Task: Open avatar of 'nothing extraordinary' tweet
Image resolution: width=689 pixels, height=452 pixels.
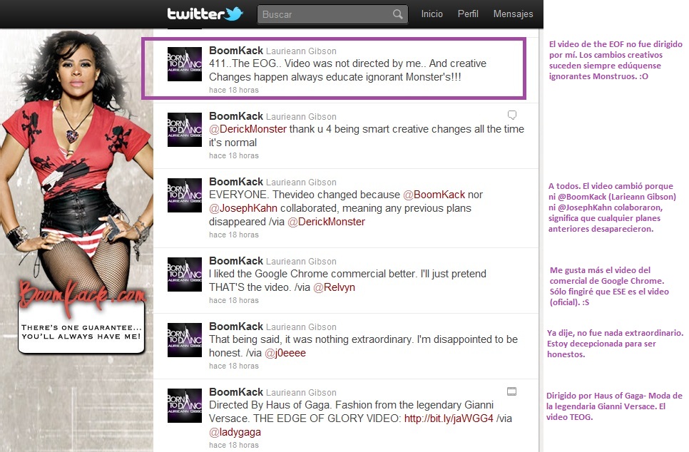Action: tap(185, 340)
